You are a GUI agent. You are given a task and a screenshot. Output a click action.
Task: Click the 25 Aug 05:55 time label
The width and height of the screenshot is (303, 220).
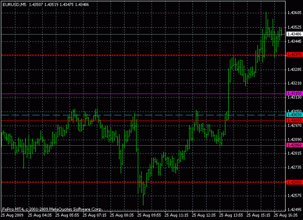(x=67, y=215)
